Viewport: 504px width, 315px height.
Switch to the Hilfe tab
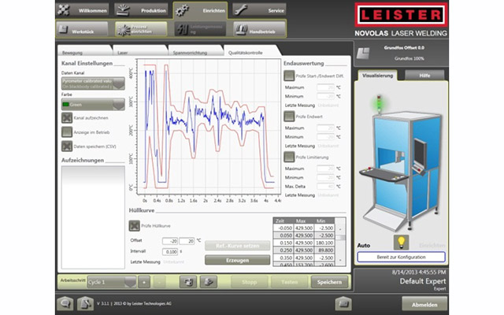pos(424,75)
